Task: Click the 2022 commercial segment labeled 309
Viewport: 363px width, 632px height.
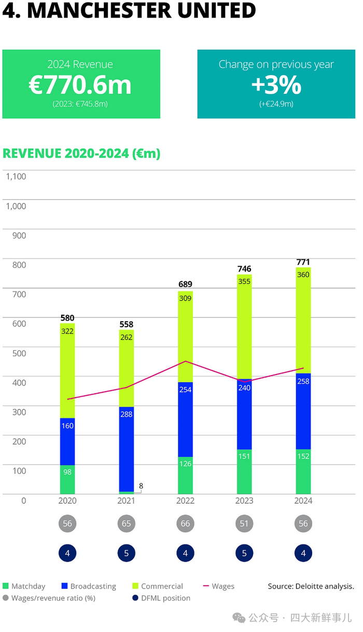Action: pos(185,337)
